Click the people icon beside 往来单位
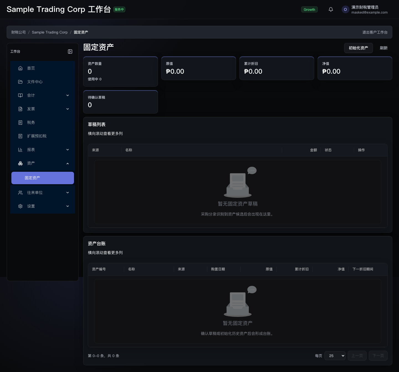 click(20, 193)
